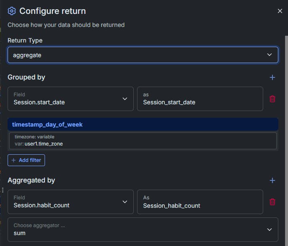
Task: Open the Return Type aggregate dropdown
Action: (x=143, y=55)
